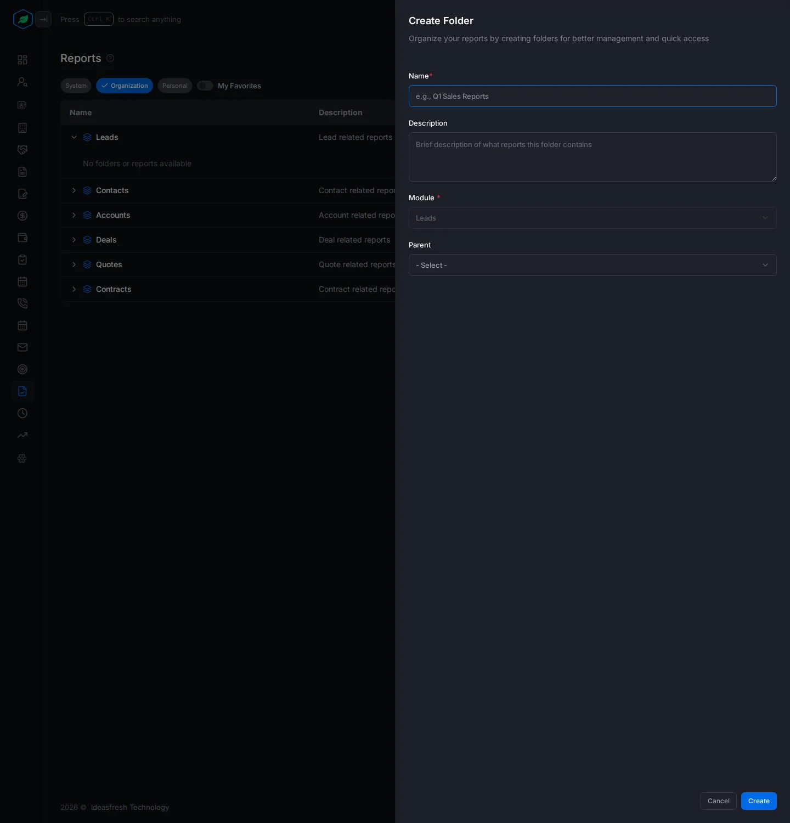Click the Ctrl K search shortcut box

(99, 19)
